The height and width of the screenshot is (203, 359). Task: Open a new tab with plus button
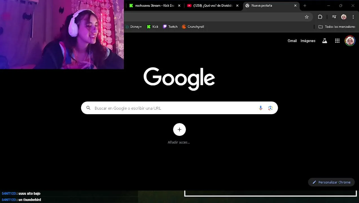tap(305, 6)
